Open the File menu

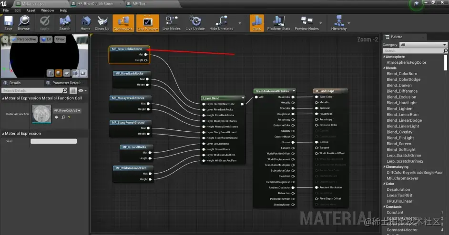coord(6,10)
